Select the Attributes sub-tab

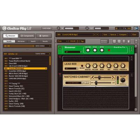point(21,41)
